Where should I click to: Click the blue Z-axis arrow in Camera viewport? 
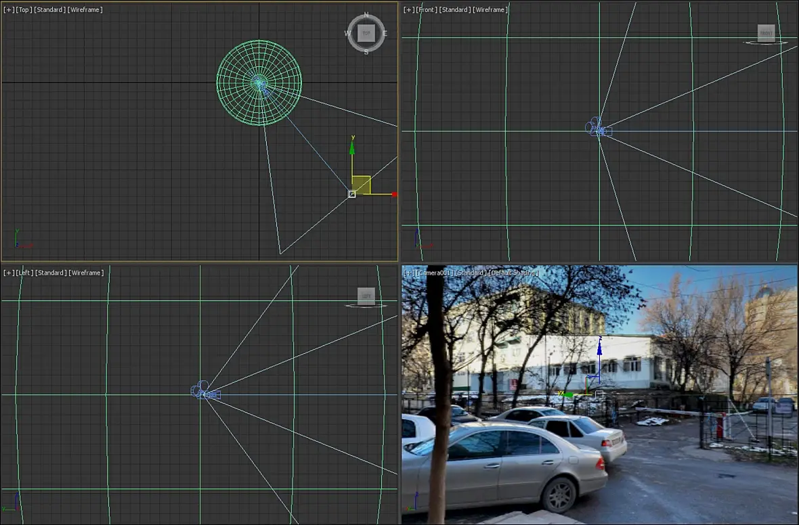click(x=599, y=350)
